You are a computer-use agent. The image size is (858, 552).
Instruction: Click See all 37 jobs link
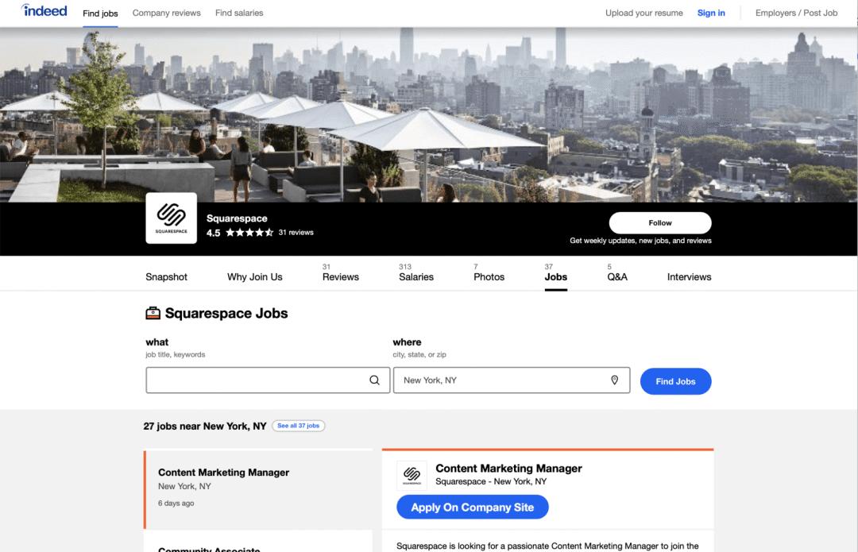coord(298,426)
